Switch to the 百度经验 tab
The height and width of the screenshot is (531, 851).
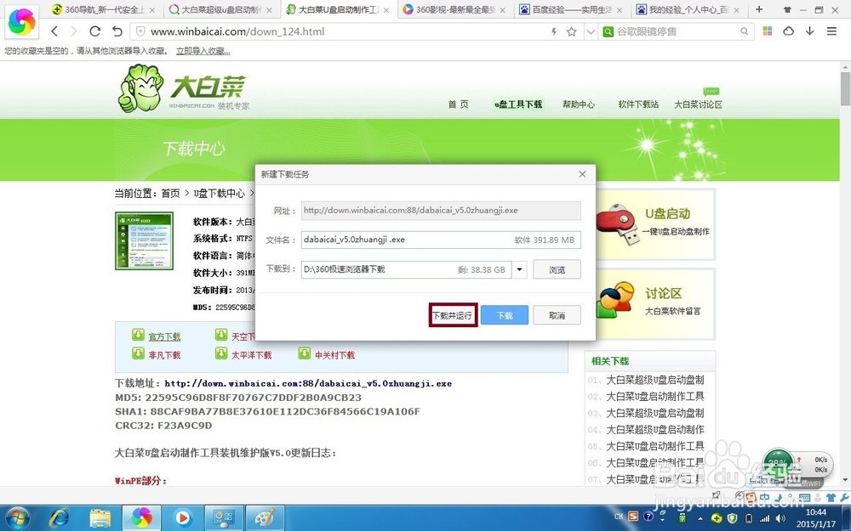click(x=572, y=9)
